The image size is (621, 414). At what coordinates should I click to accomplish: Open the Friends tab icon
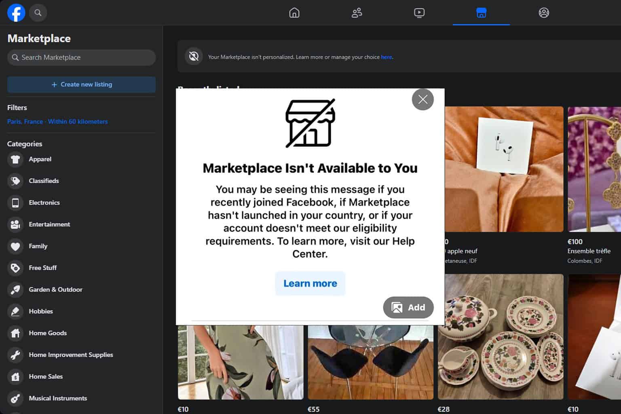pos(357,13)
